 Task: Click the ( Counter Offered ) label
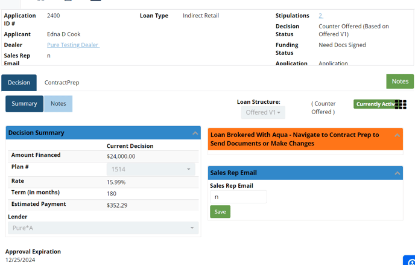323,107
